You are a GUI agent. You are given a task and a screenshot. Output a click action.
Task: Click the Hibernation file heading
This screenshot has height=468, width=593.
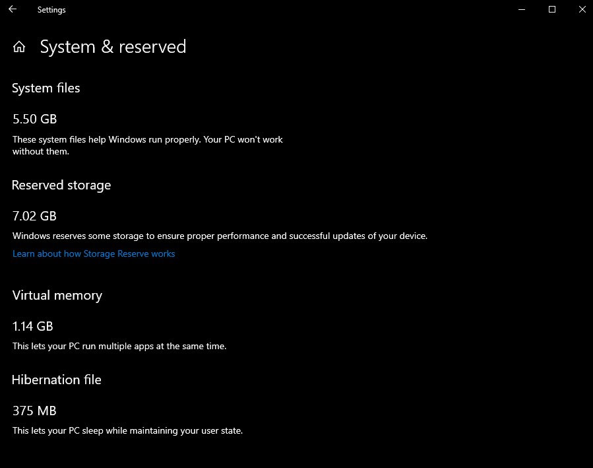pos(56,380)
